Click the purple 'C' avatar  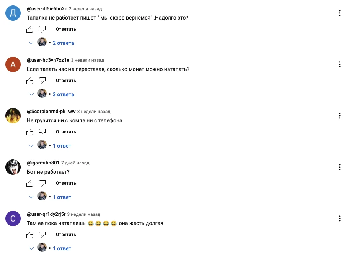[x=13, y=219]
